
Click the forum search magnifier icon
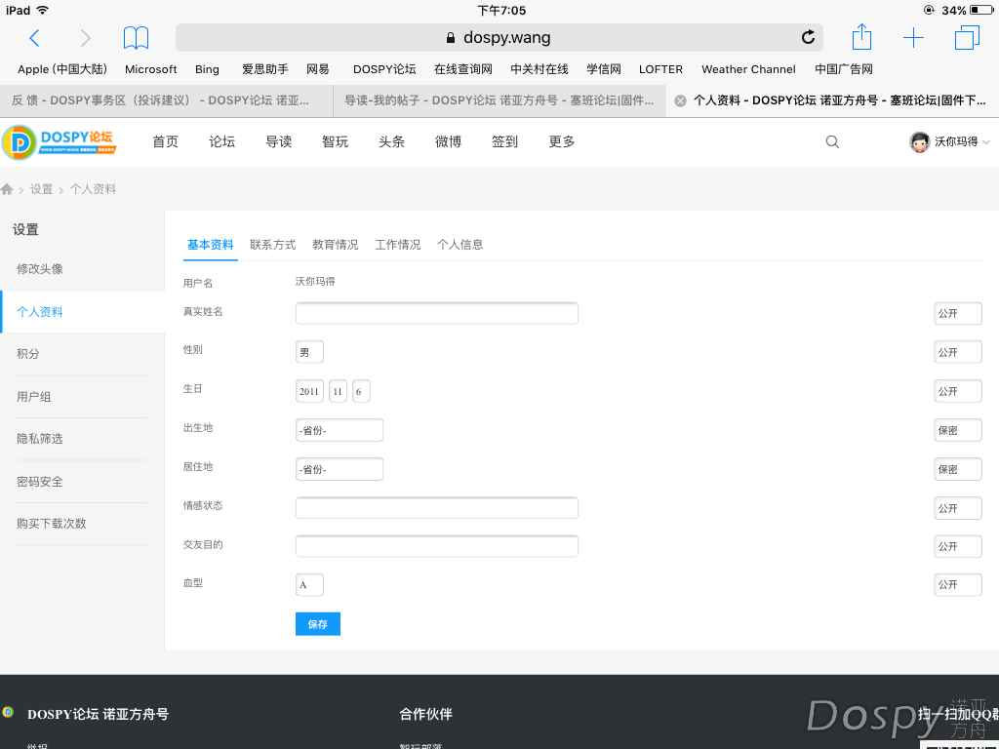pos(832,141)
